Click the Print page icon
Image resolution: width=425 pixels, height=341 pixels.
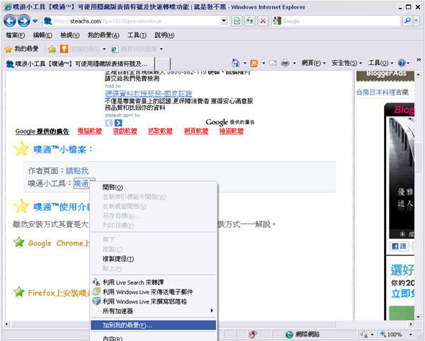(285, 63)
